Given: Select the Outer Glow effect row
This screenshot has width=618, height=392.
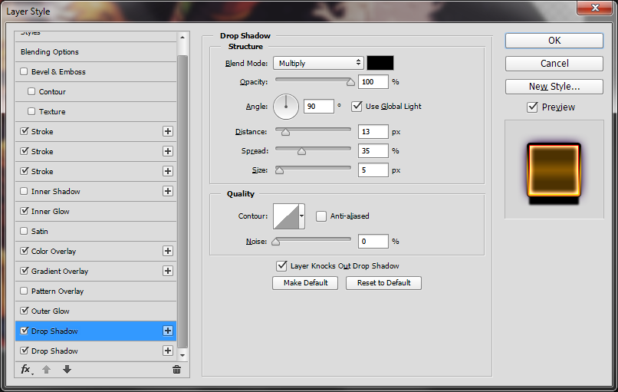Looking at the screenshot, I should [x=96, y=311].
